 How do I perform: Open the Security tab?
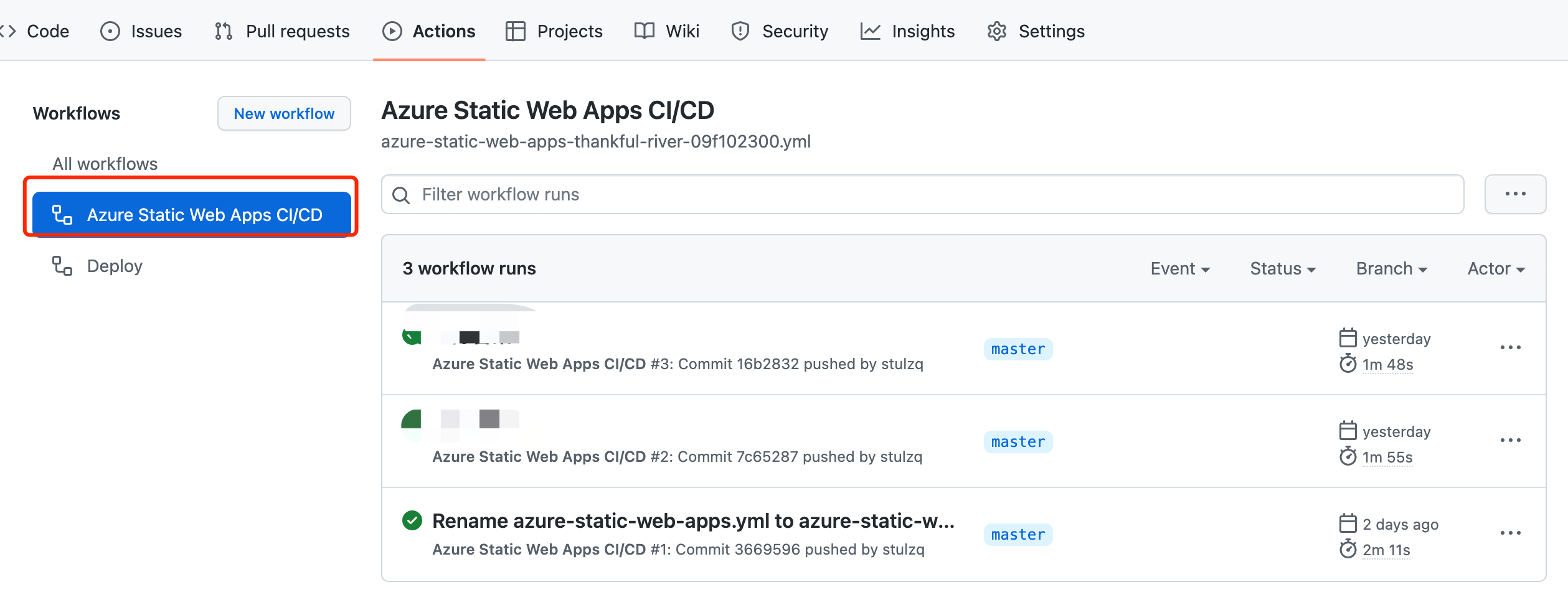coord(779,31)
